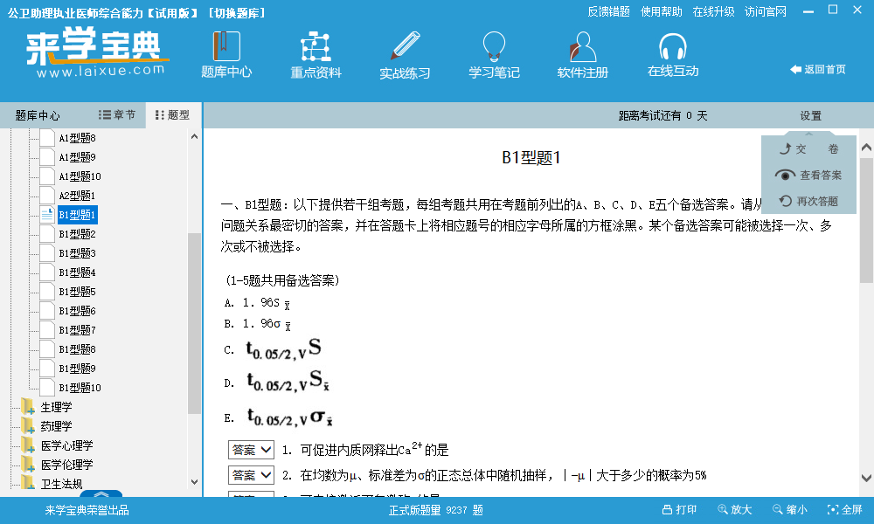Click 来学宝典荣誉出品 status text
874x524 pixels.
(x=87, y=510)
